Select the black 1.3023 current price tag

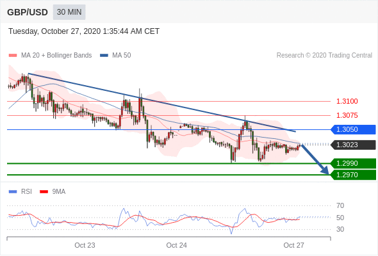353,145
